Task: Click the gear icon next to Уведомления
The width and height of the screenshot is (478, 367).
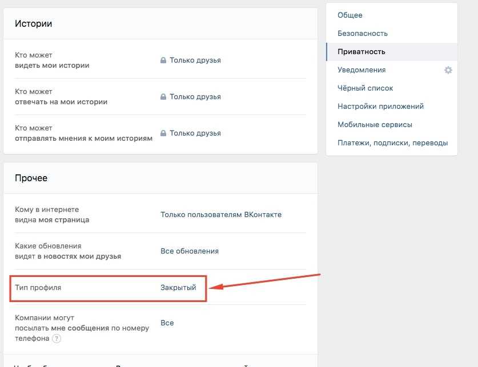Action: click(448, 70)
